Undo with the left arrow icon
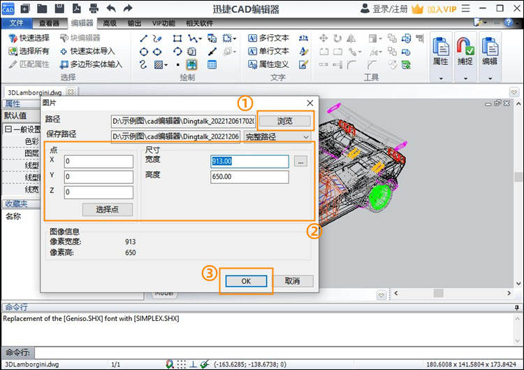Screen dimensions: 524x370 [x=111, y=8]
